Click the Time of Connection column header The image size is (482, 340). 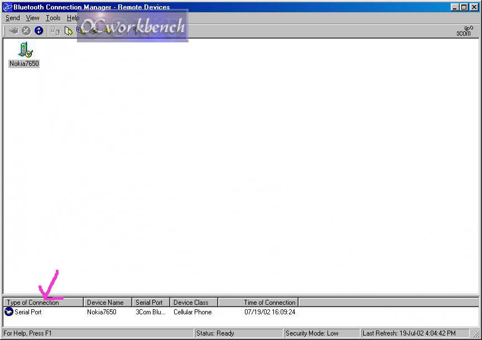pos(258,303)
